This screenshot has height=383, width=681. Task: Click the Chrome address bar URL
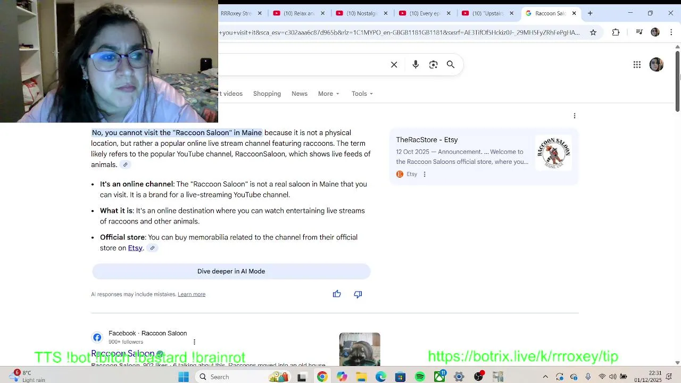point(399,32)
